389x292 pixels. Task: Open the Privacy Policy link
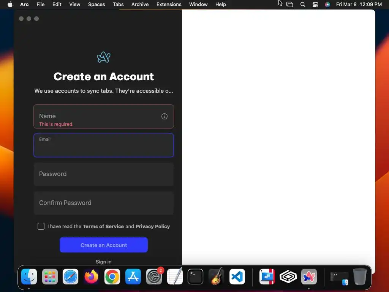pyautogui.click(x=153, y=227)
